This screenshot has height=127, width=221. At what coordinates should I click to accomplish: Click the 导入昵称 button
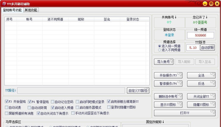(x=184, y=62)
